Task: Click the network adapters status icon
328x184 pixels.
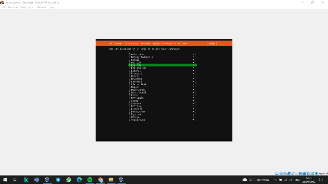Action: click(289, 173)
